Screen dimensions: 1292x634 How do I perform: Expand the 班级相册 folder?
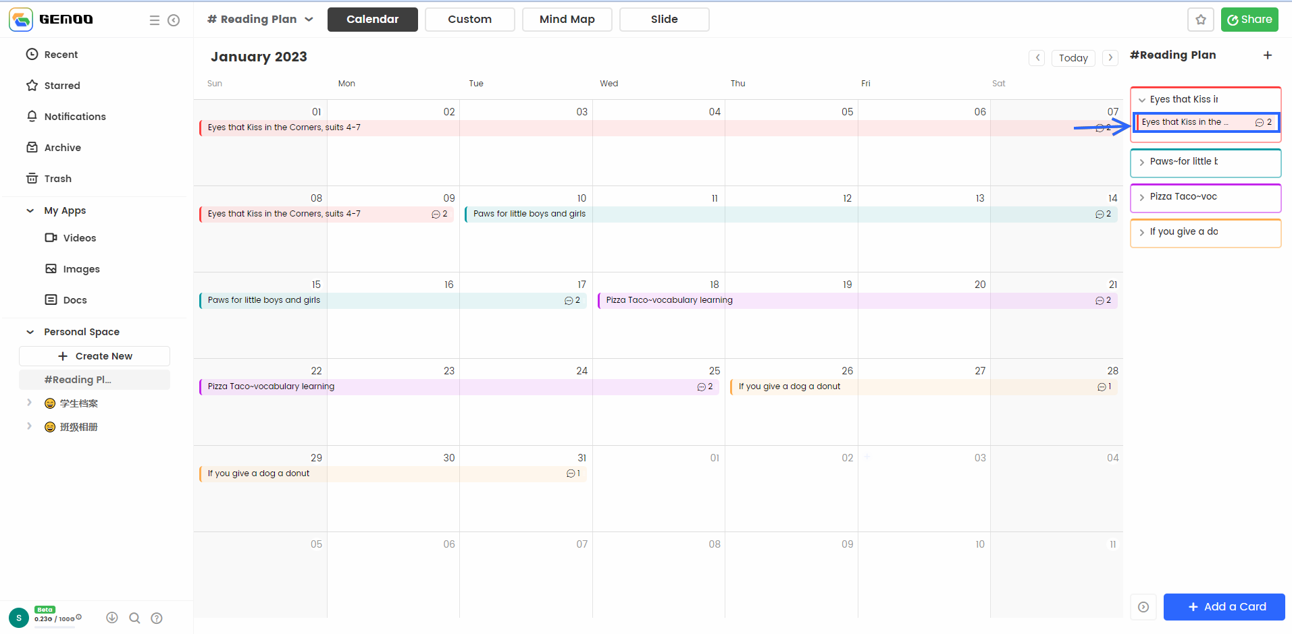coord(29,426)
